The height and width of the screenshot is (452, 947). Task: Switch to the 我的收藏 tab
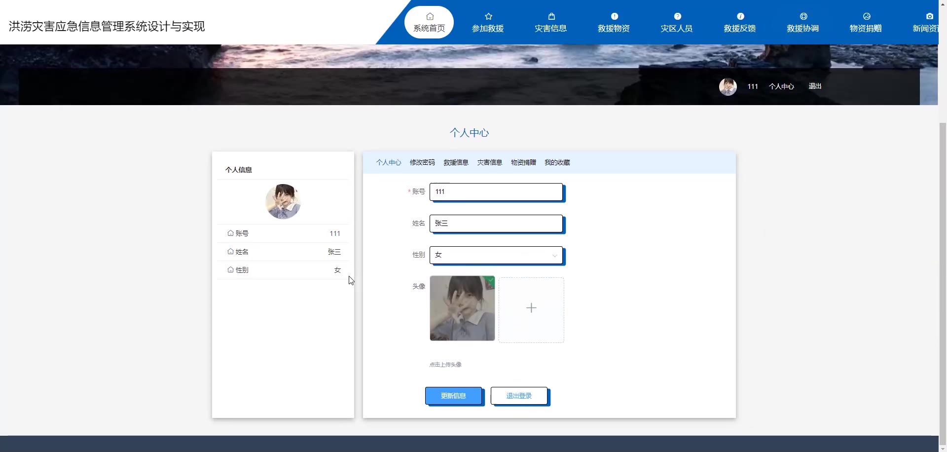point(557,162)
